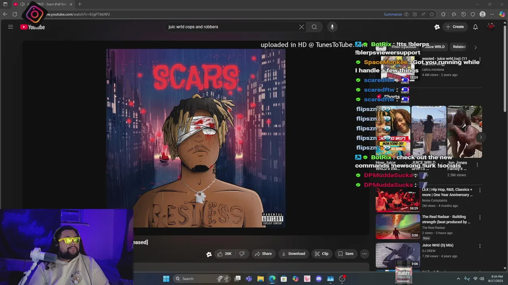The height and width of the screenshot is (285, 508).
Task: Go back with the browser back arrow
Action: (x=5, y=14)
